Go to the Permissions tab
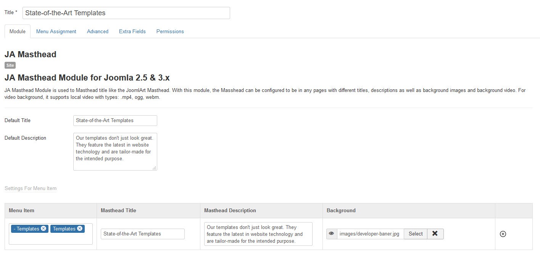This screenshot has width=540, height=258. (x=170, y=32)
